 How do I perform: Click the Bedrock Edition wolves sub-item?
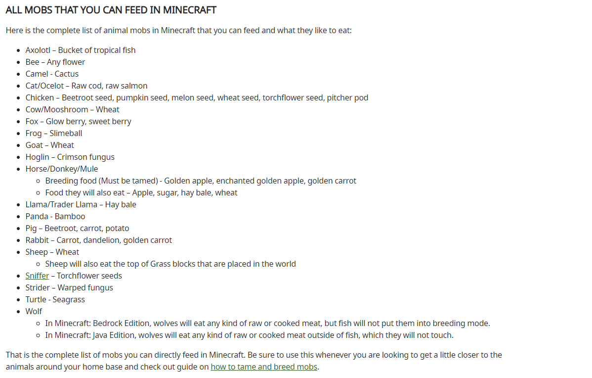tap(267, 324)
